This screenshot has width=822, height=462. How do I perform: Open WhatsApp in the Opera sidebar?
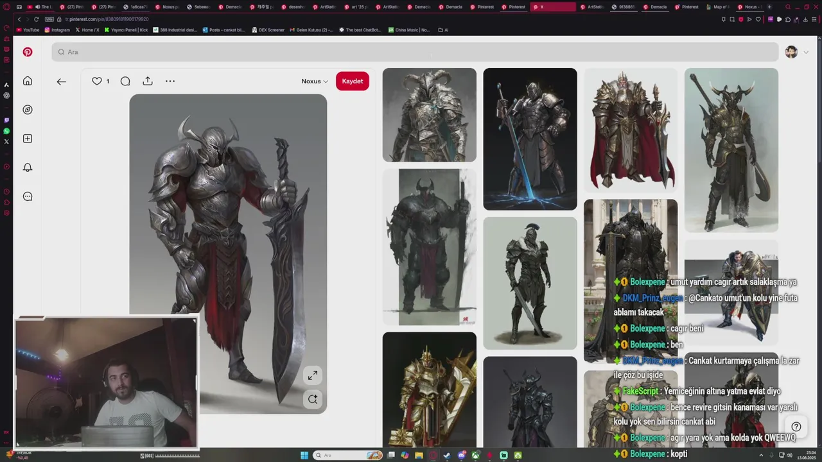6,131
